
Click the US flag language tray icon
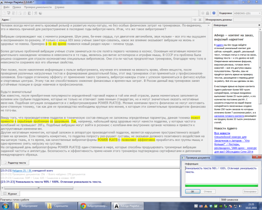pyautogui.click(x=201, y=206)
